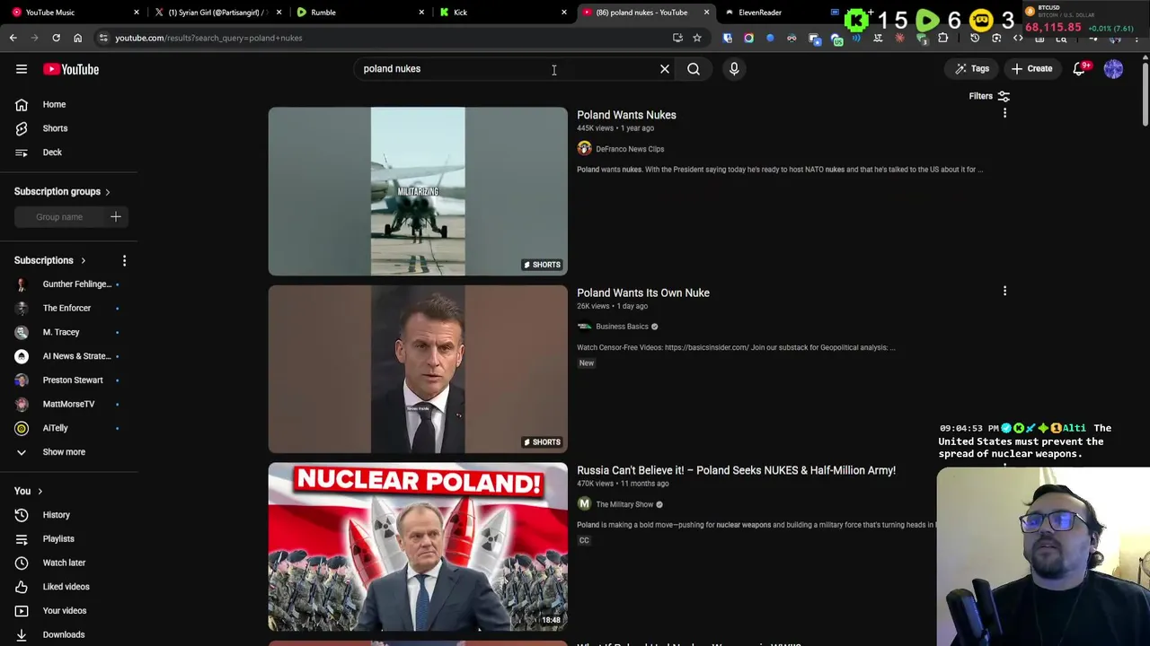Click the Group name input field
The height and width of the screenshot is (646, 1150).
click(x=59, y=217)
